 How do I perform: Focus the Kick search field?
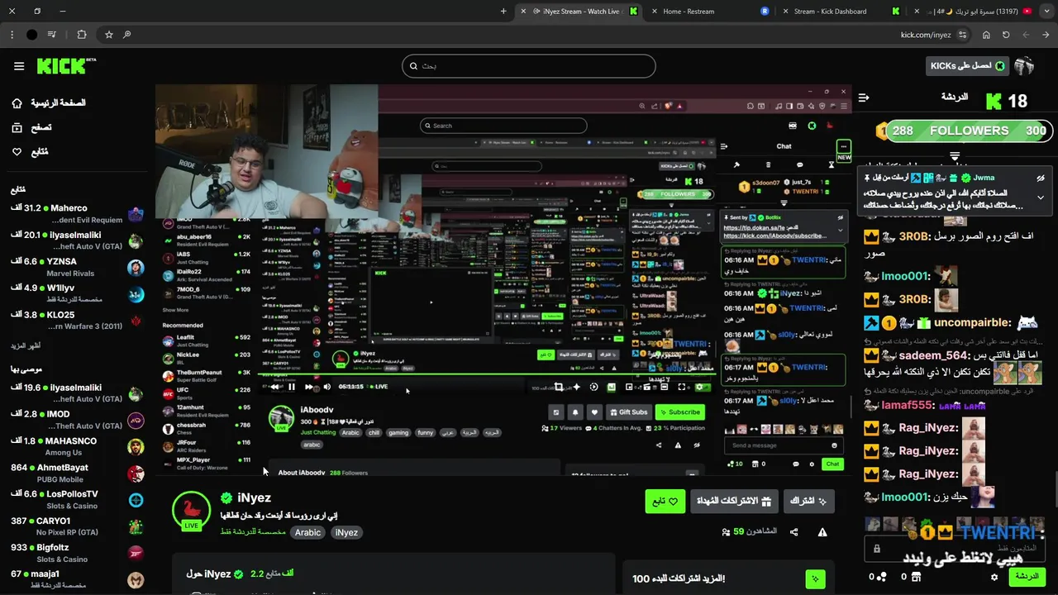529,66
